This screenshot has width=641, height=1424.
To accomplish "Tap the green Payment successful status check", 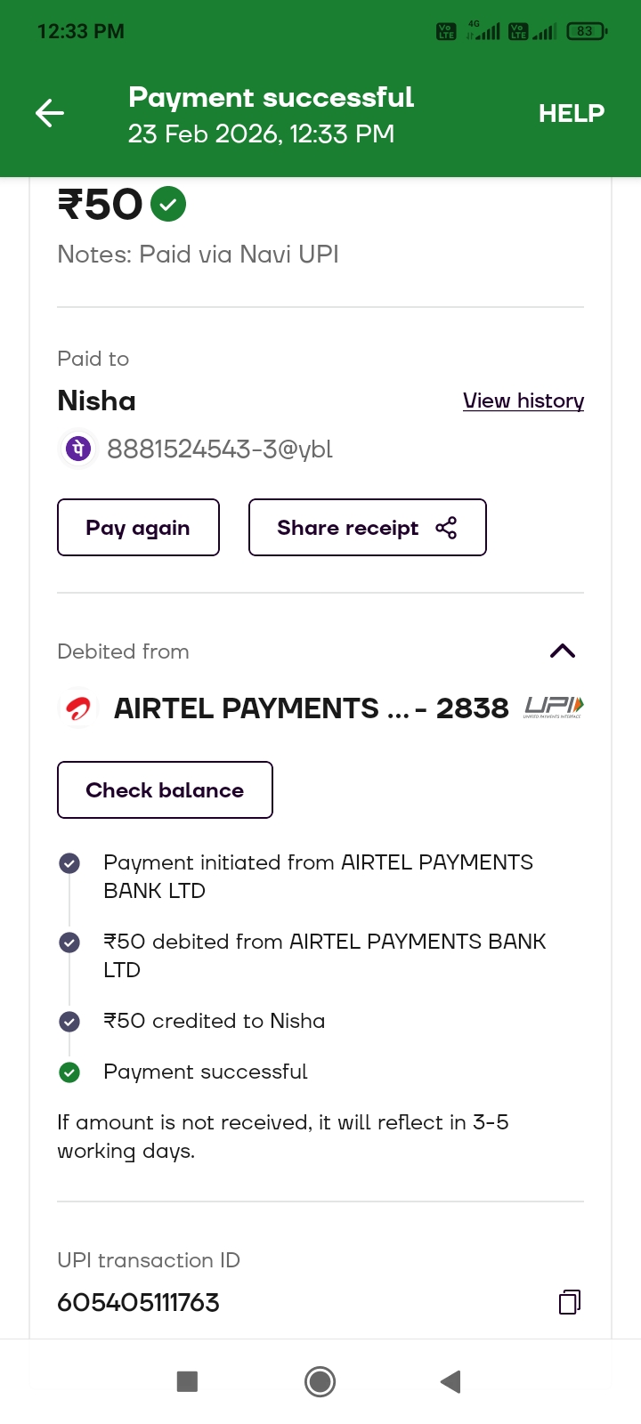I will click(69, 1072).
